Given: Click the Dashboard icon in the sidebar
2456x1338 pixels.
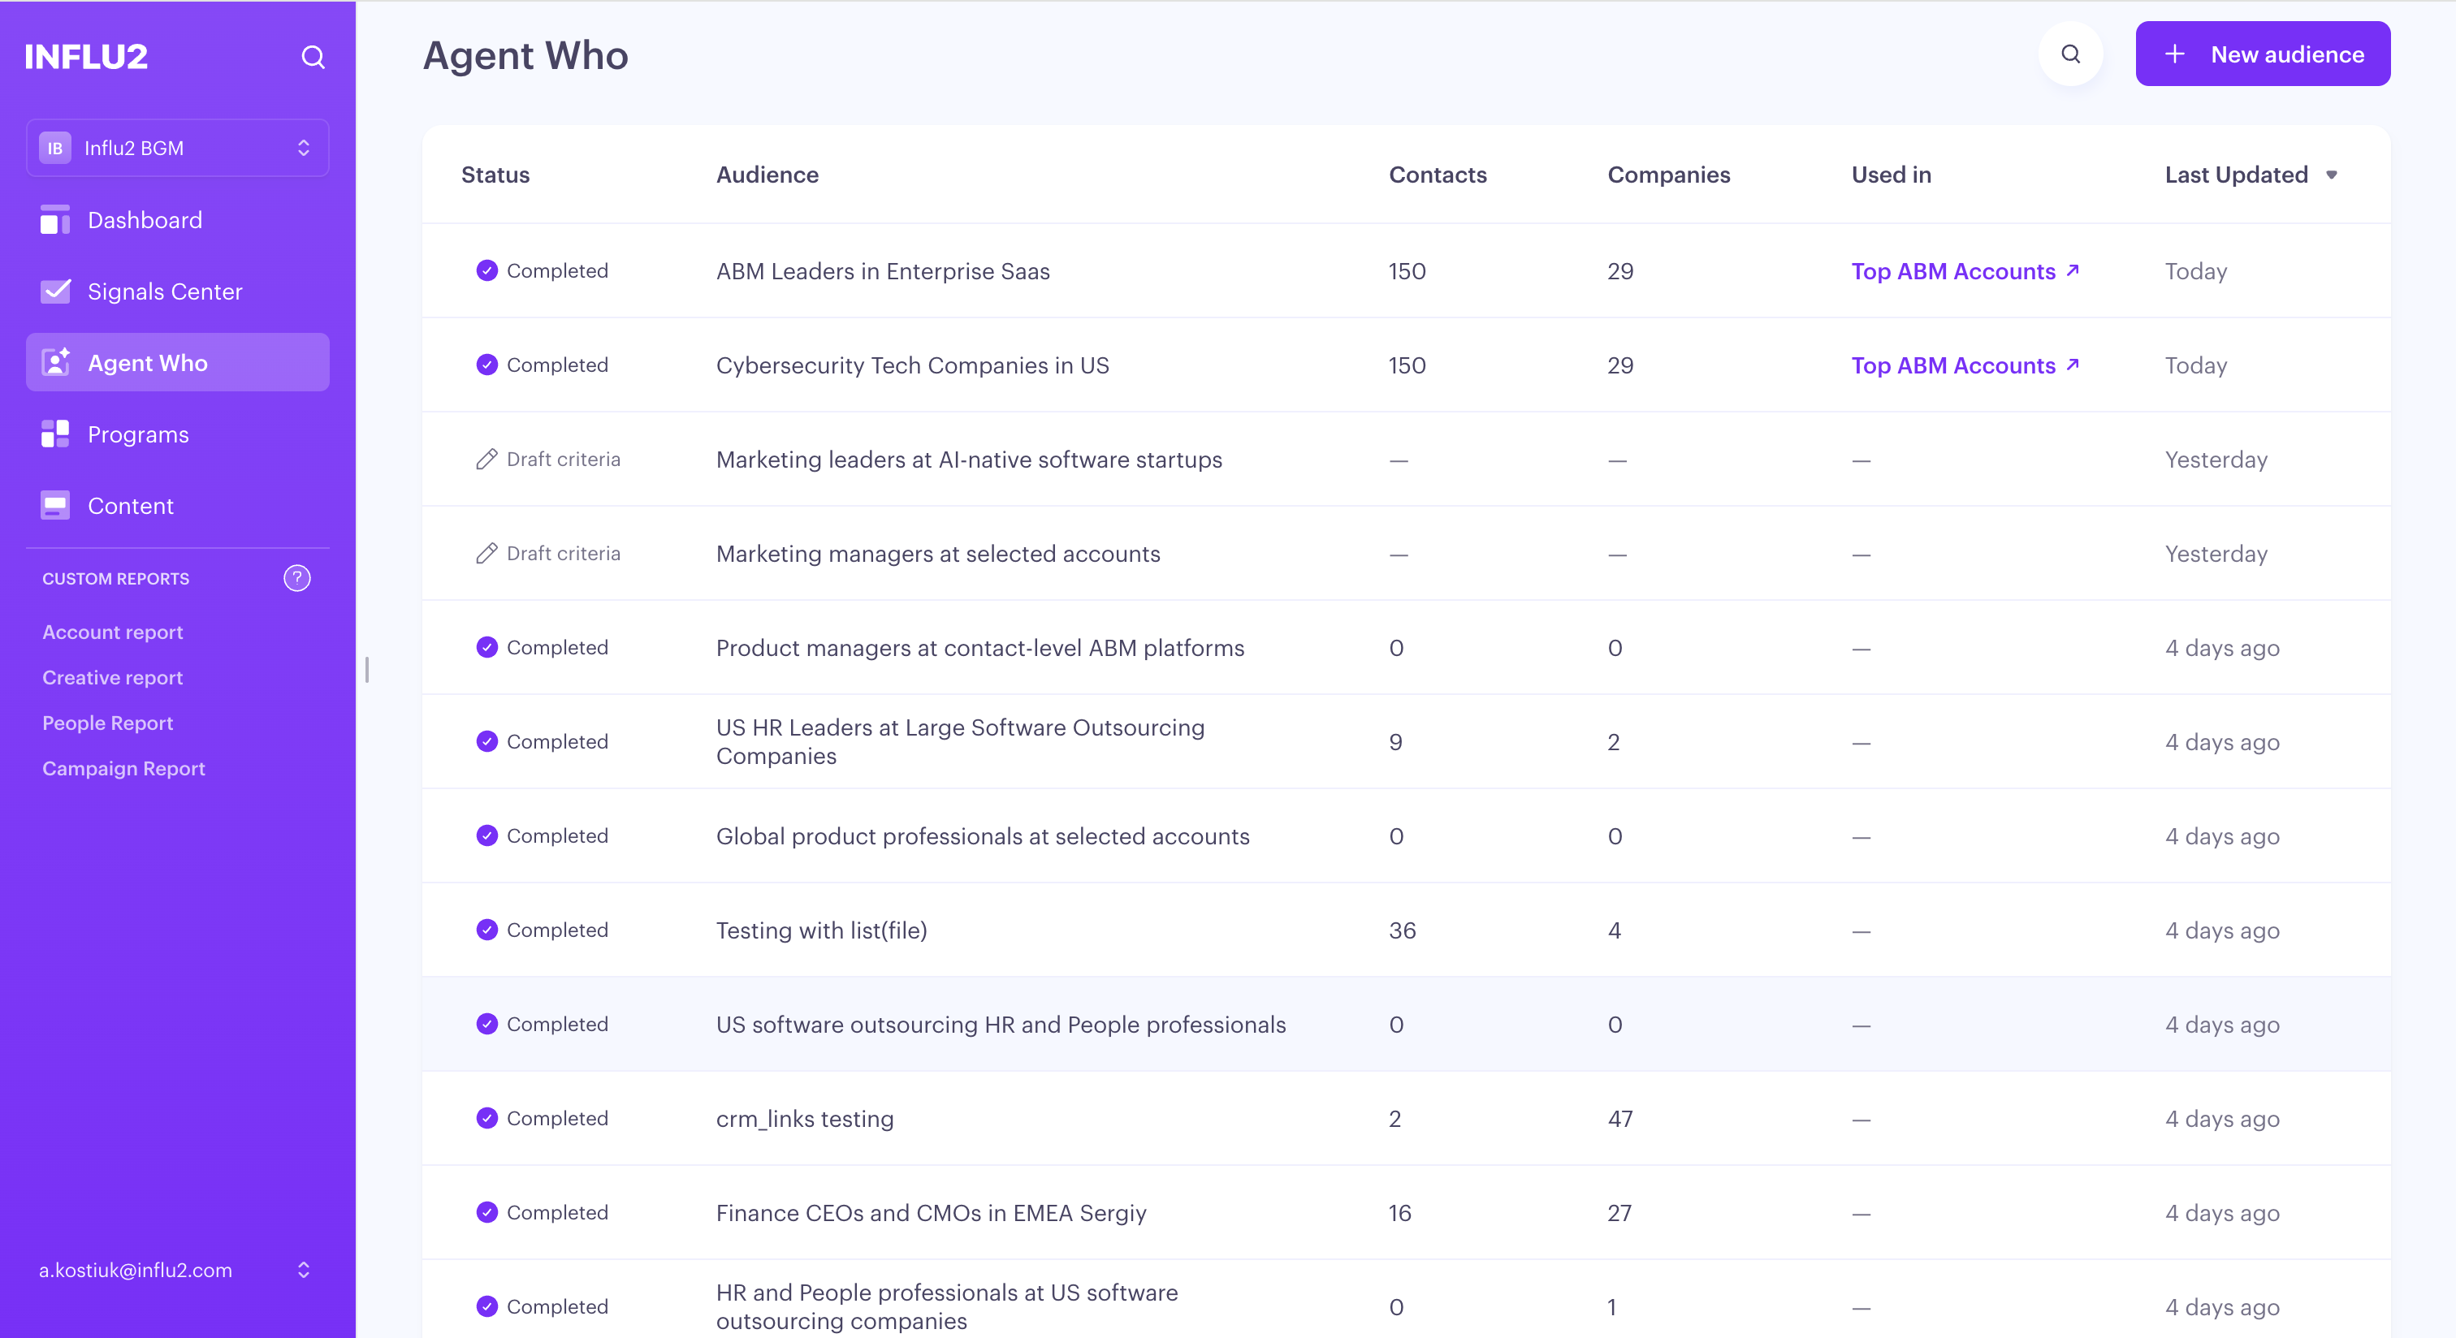Looking at the screenshot, I should pos(55,220).
